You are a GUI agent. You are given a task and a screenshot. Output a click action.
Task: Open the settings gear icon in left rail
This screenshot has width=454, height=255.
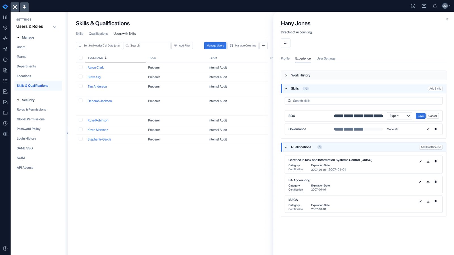click(5, 134)
